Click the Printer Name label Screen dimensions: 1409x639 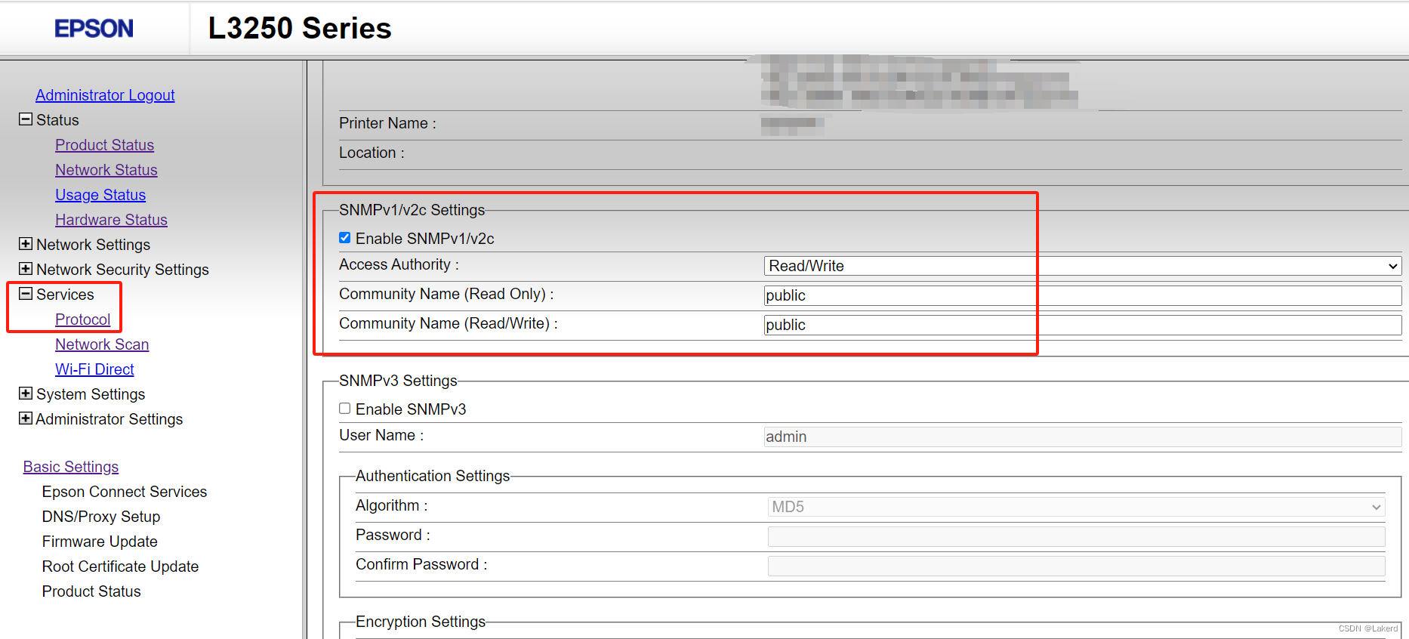point(387,123)
